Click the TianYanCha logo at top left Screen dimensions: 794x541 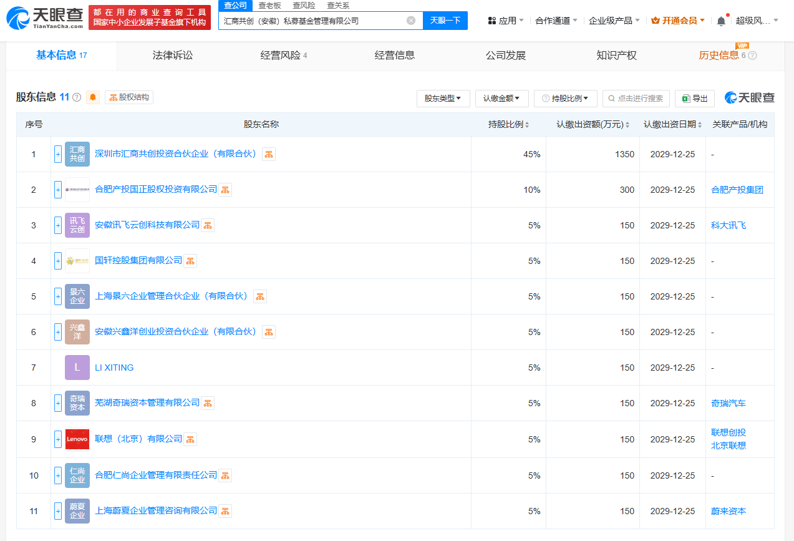pyautogui.click(x=45, y=18)
